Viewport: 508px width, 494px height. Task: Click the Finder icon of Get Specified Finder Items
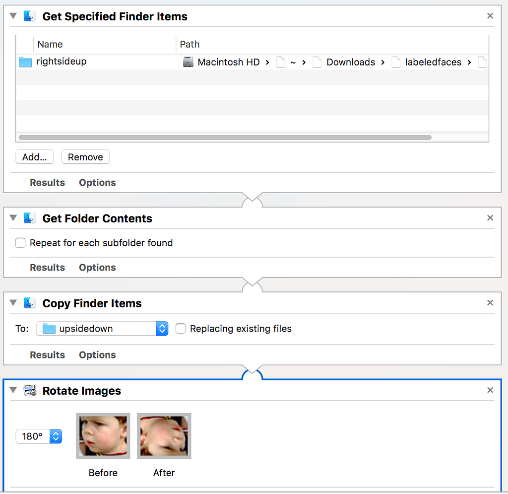click(x=30, y=16)
